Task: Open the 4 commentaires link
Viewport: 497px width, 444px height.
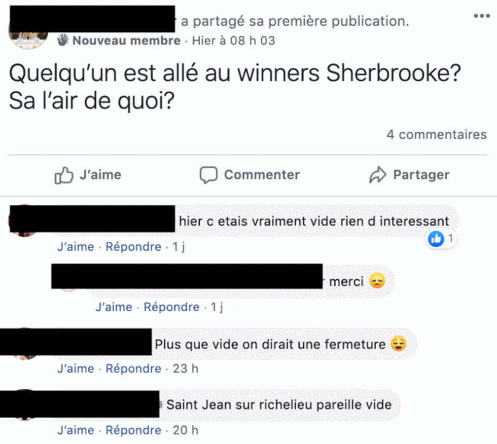Action: [x=437, y=134]
